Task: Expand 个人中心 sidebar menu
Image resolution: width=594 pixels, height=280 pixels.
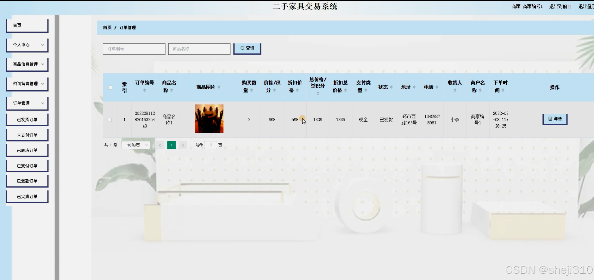Action: point(27,45)
